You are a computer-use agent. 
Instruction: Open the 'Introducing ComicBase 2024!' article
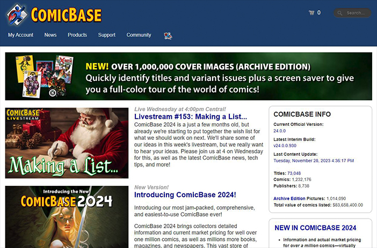(185, 195)
